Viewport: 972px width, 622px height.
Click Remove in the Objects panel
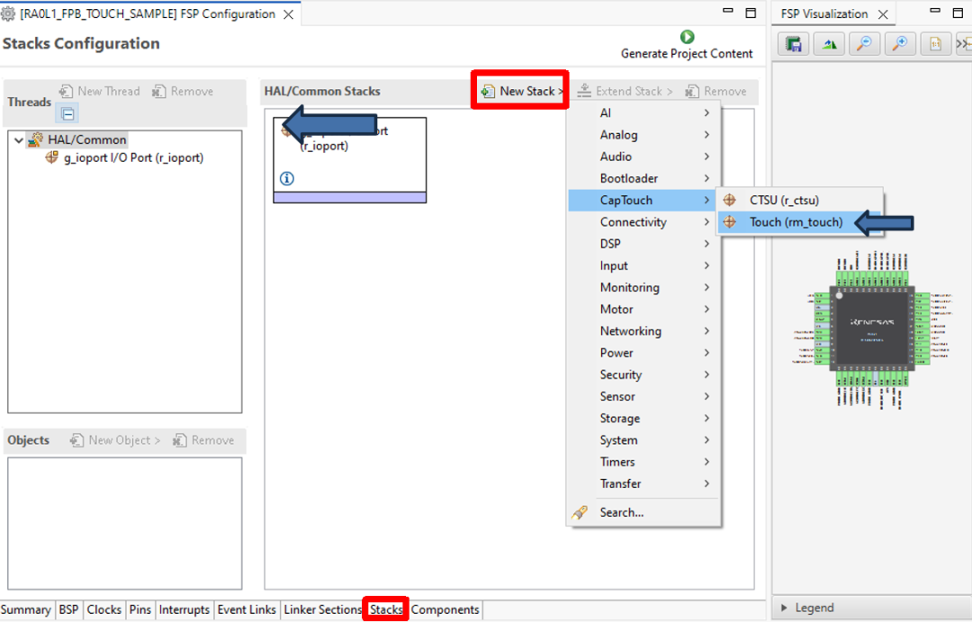(x=204, y=440)
